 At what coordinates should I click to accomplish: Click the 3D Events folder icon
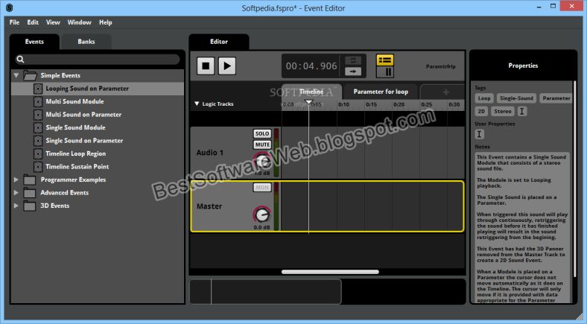pyautogui.click(x=30, y=206)
